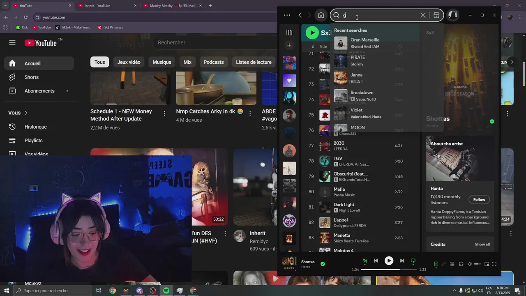Toggle smart shuffle in Spotify player
Viewport: 526px width, 296px height.
point(365,261)
